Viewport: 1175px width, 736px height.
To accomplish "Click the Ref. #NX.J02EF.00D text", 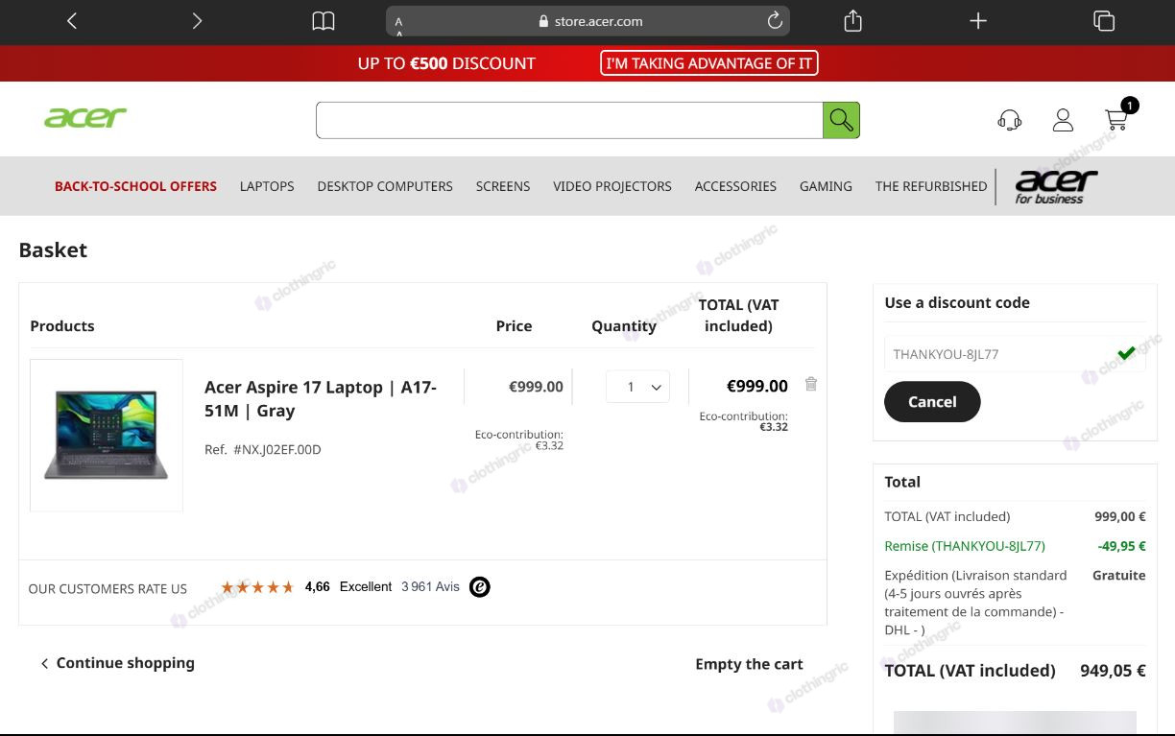I will pyautogui.click(x=263, y=449).
